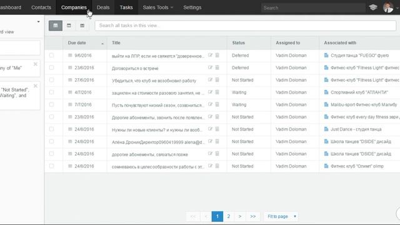Open task titled Договориться о встрече

point(135,68)
